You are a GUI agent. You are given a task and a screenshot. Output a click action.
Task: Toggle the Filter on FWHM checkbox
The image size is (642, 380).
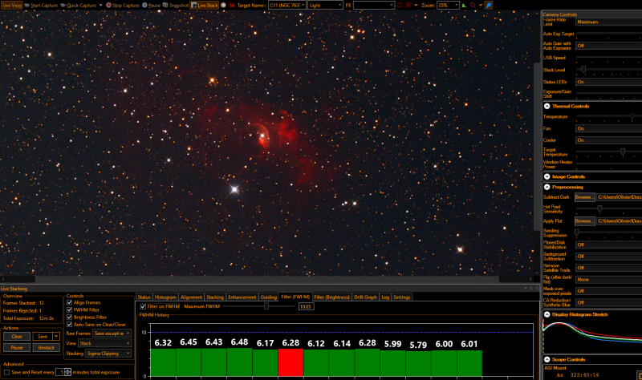[x=143, y=306]
